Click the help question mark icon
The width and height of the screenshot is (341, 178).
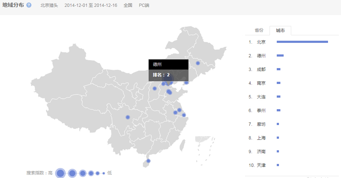29,5
